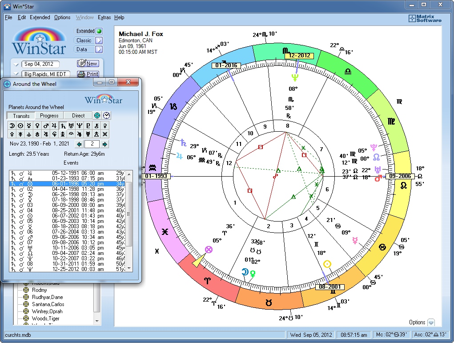Open the Edit menu
This screenshot has height=343, width=454.
tap(22, 17)
